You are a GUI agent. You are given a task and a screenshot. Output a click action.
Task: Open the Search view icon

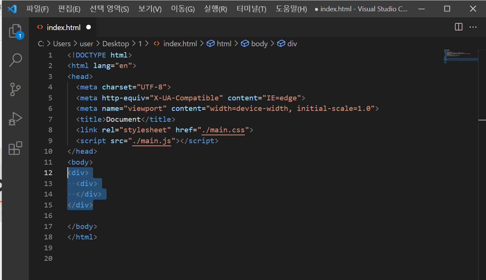15,60
